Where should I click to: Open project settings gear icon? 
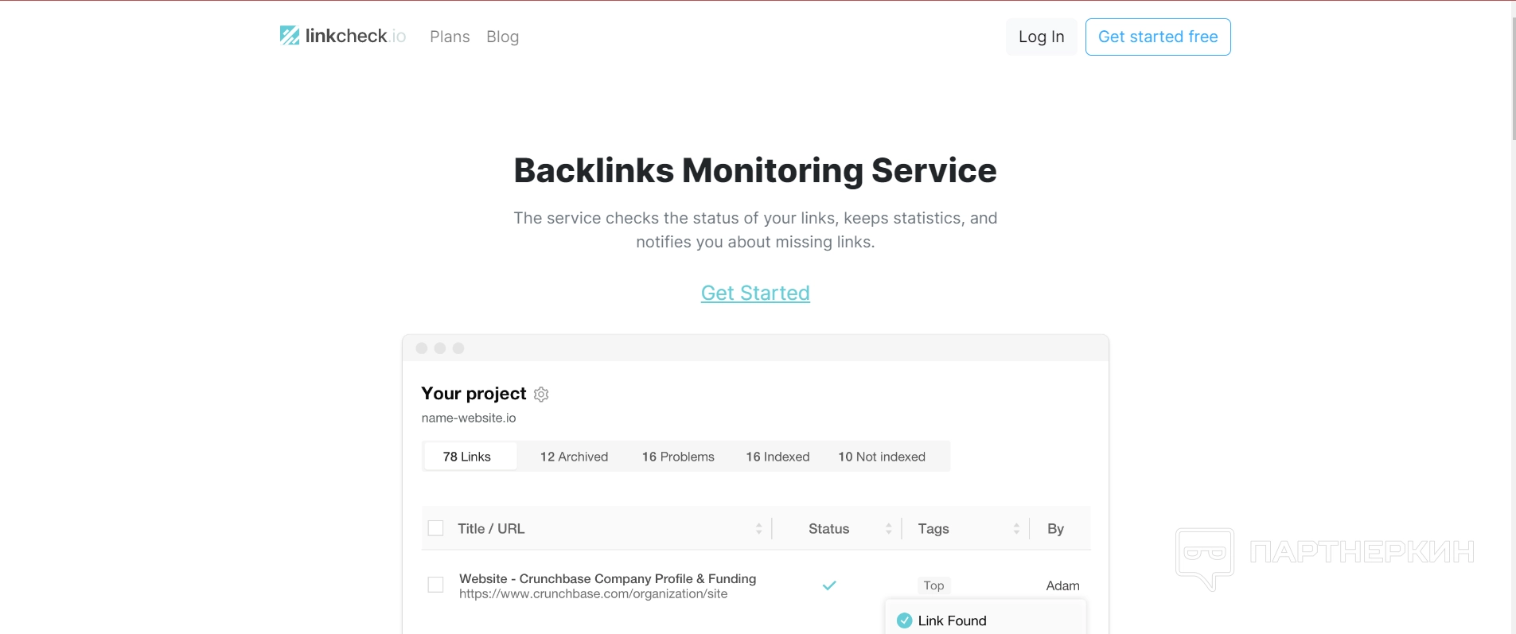[541, 395]
